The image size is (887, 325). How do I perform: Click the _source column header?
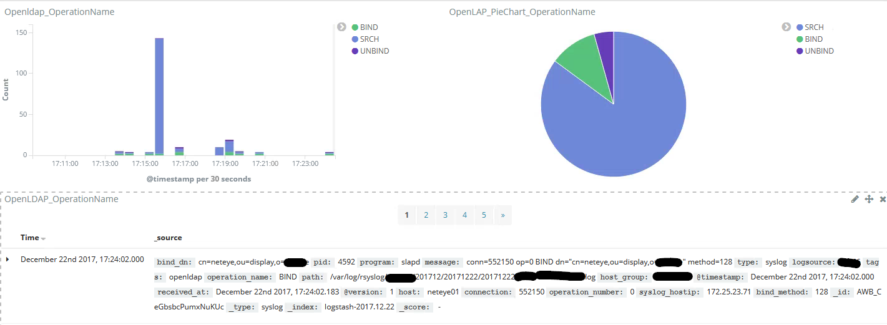168,238
